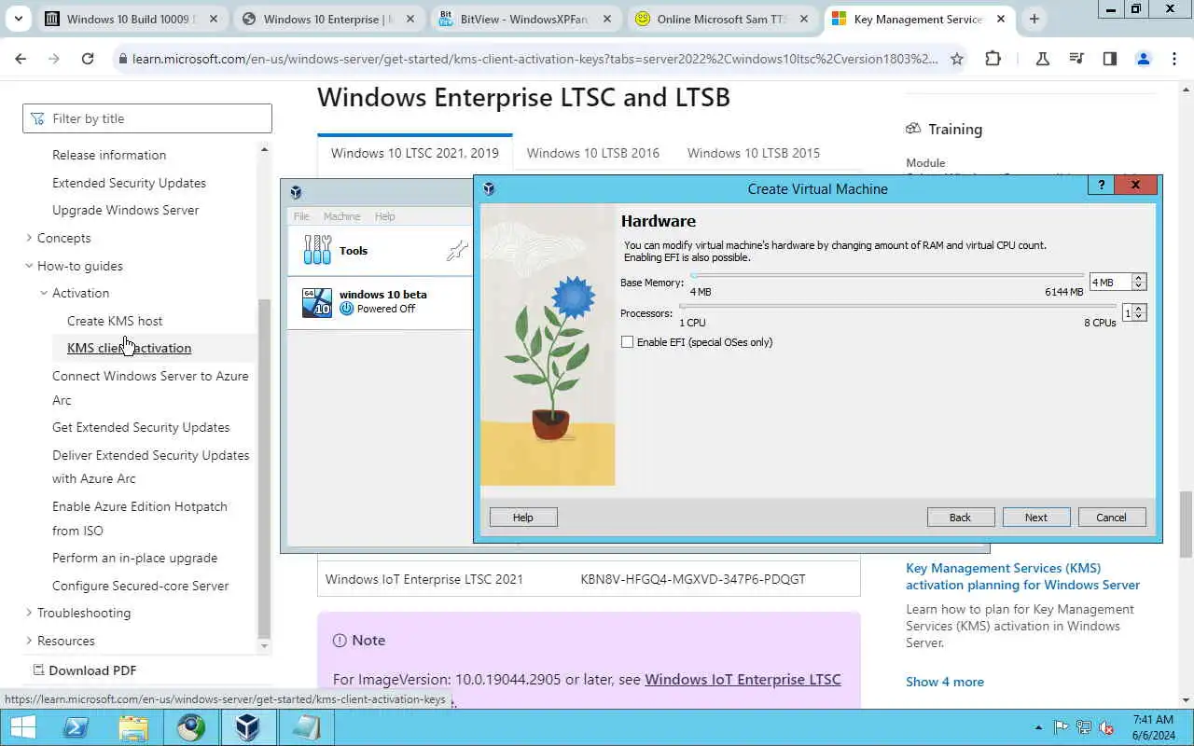Click the Processors slider
The width and height of the screenshot is (1194, 746).
pos(897,306)
